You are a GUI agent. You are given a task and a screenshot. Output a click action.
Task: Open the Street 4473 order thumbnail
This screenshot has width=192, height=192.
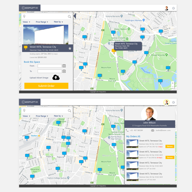click(x=132, y=177)
